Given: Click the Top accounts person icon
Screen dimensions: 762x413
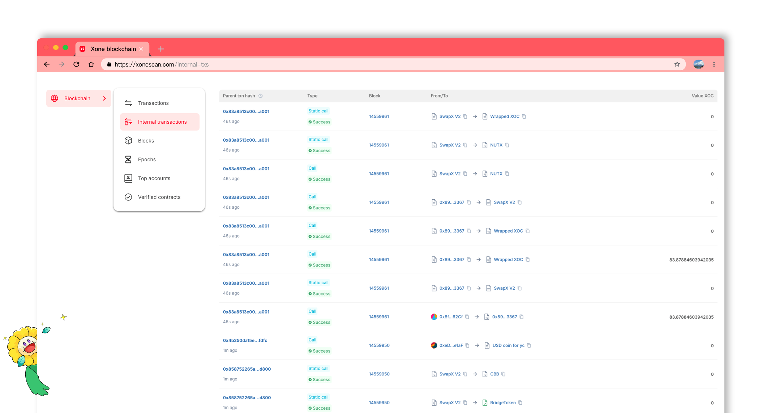Looking at the screenshot, I should (128, 178).
